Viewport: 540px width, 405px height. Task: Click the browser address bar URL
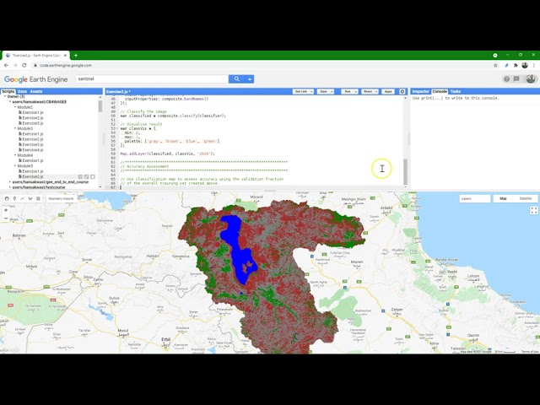click(x=66, y=65)
